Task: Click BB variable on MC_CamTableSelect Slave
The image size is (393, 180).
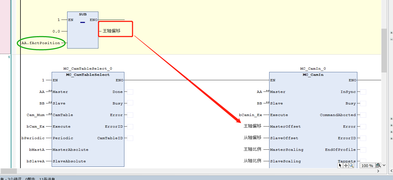Action: (42, 103)
